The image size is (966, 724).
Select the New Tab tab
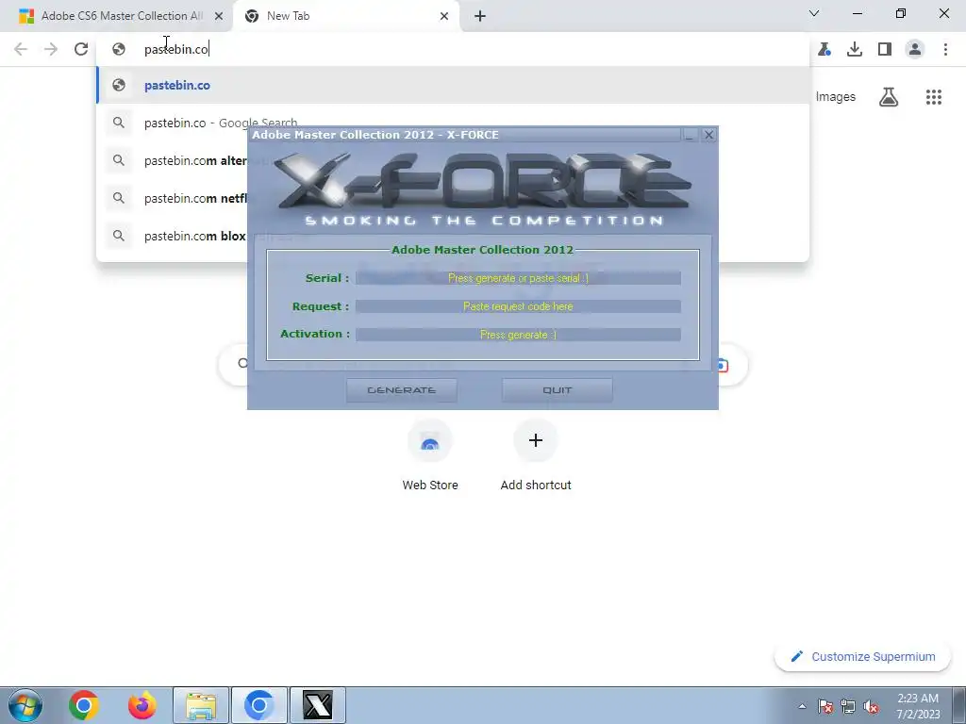point(345,16)
